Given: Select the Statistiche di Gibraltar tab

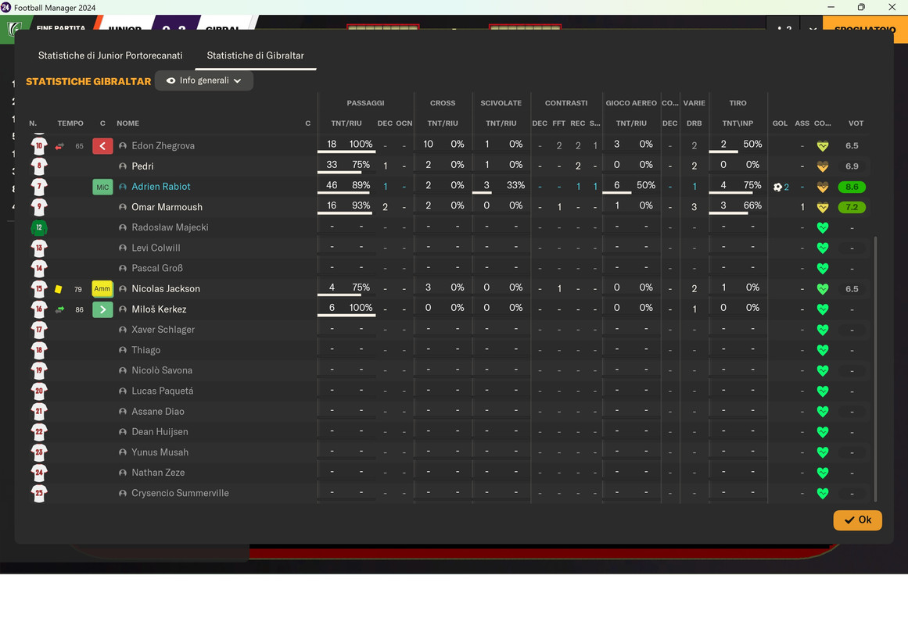Looking at the screenshot, I should click(x=256, y=55).
